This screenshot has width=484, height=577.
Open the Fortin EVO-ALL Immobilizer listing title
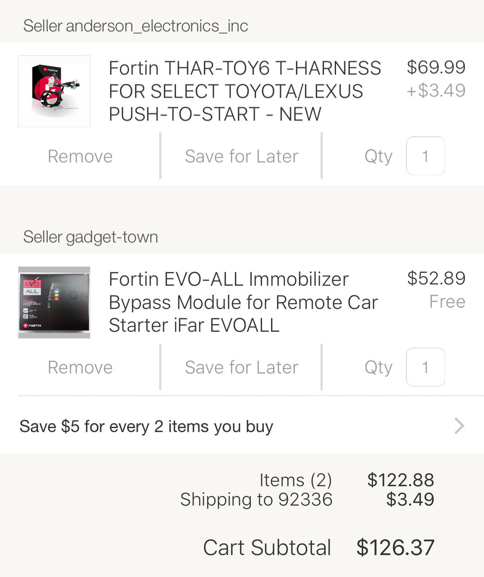tap(244, 302)
